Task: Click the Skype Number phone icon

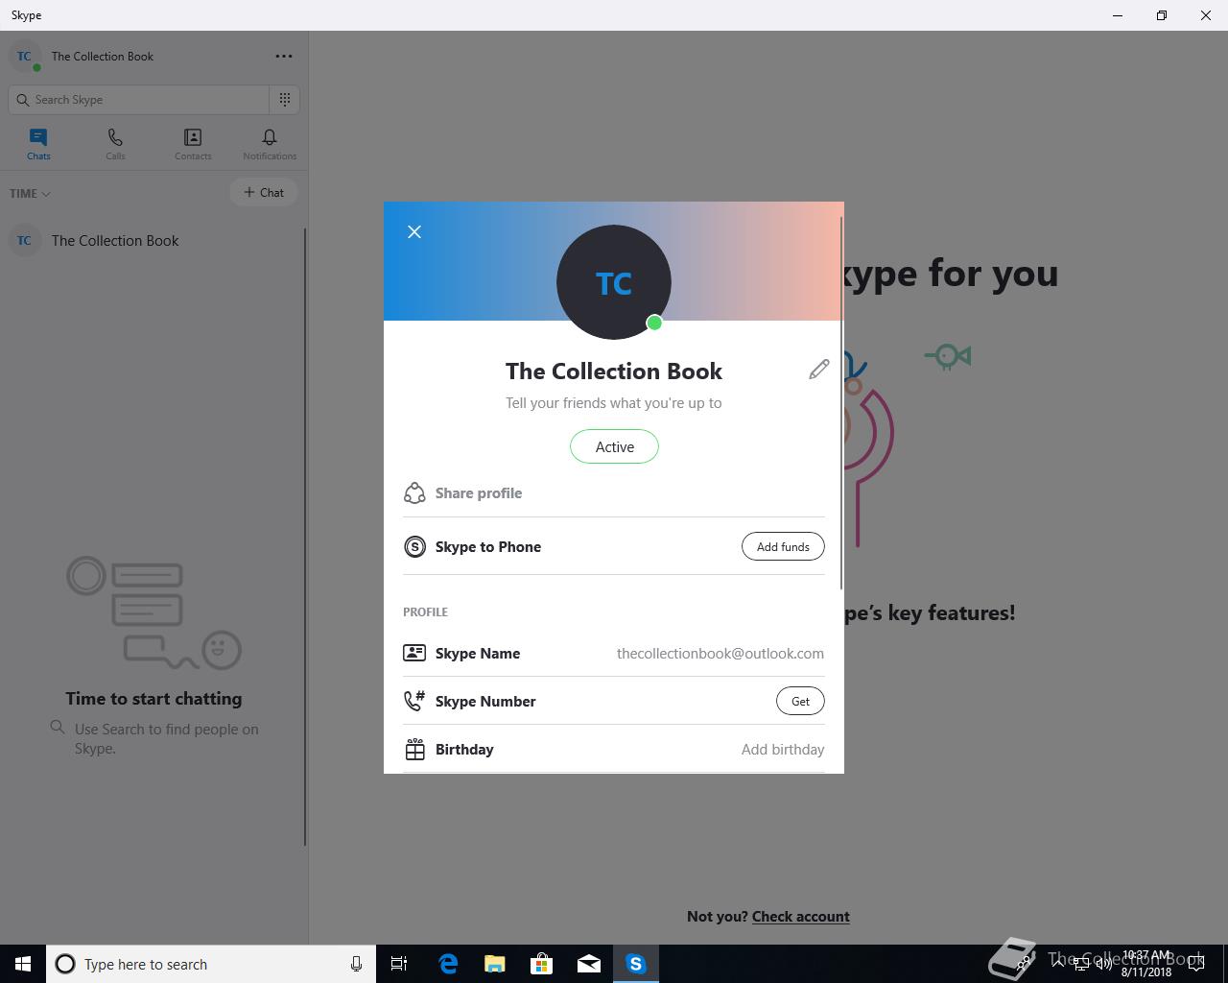Action: (414, 701)
